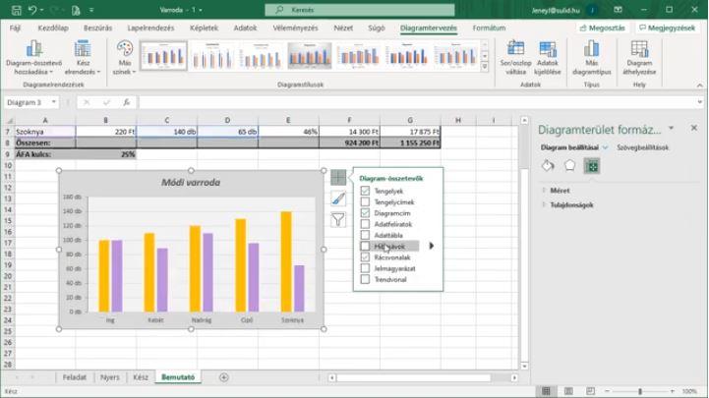The width and height of the screenshot is (709, 398).
Task: Uncheck the Tengelyek checkbox
Action: pyautogui.click(x=366, y=191)
